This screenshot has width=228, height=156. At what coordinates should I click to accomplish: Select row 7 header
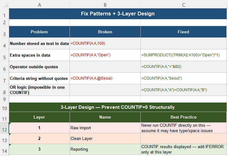click(x=4, y=78)
